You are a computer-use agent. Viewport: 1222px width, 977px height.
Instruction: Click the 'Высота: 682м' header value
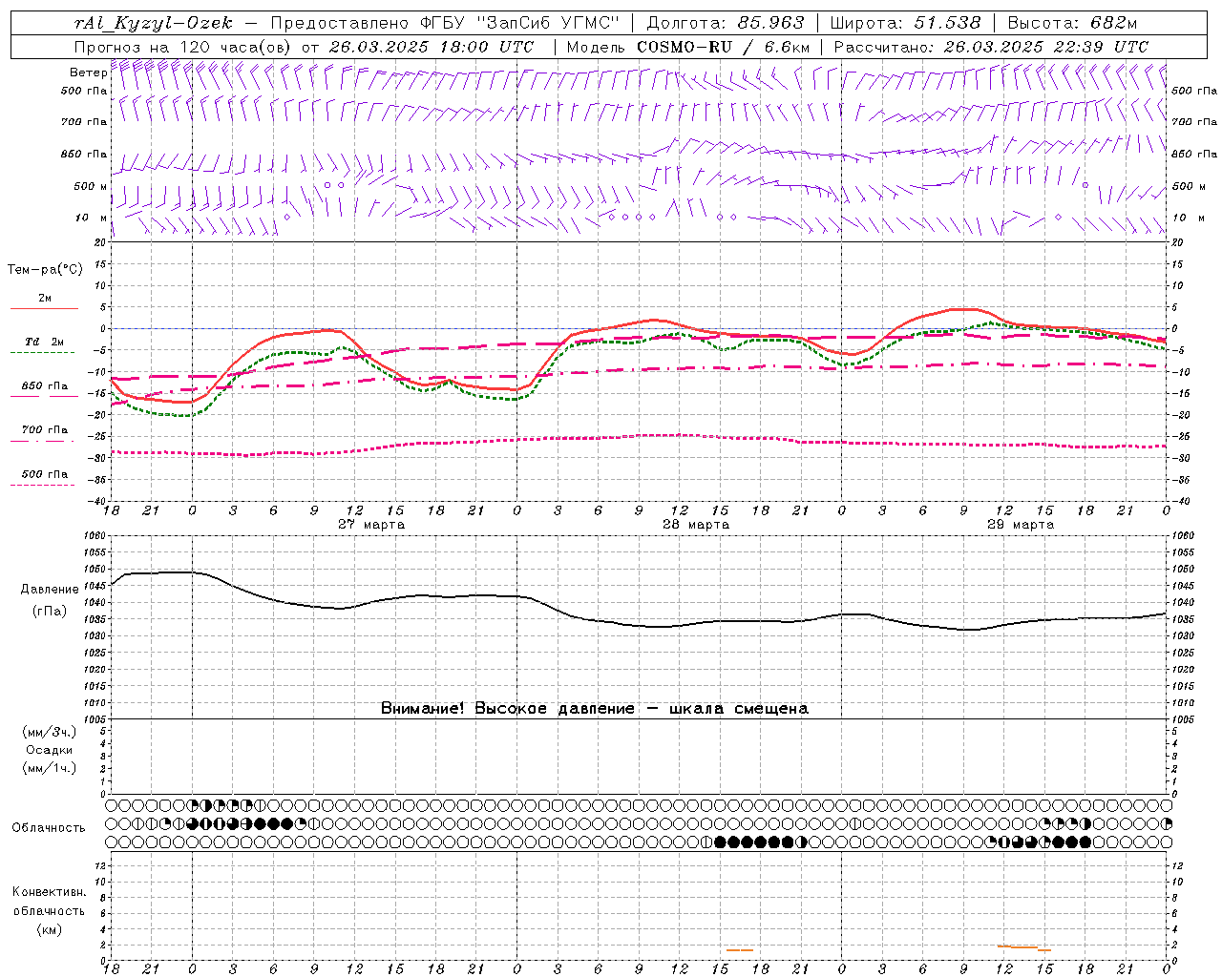coord(1072,23)
